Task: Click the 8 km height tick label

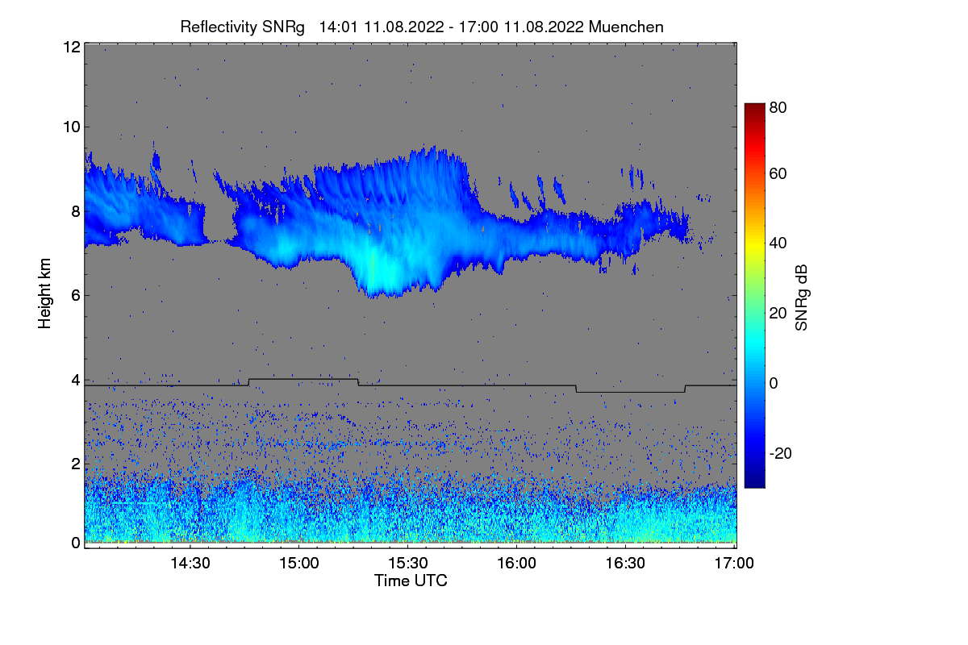Action: pyautogui.click(x=75, y=211)
